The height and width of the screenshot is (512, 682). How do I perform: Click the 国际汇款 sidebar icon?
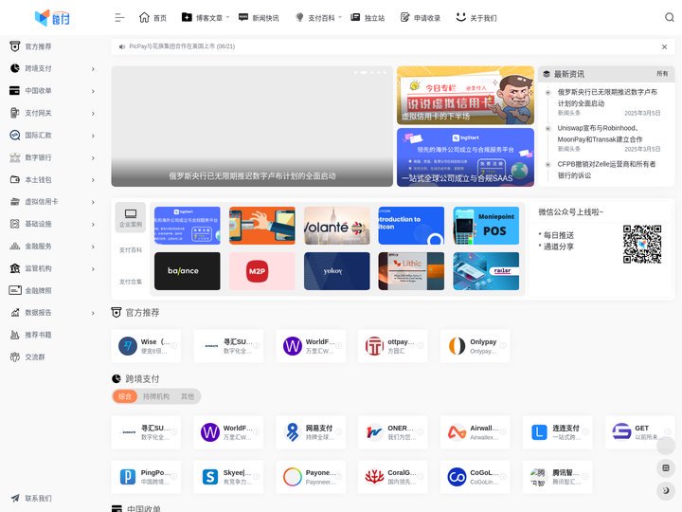[15, 135]
